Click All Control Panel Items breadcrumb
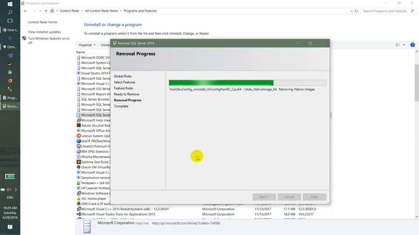Screen dimensions: 419x235 coord(101,11)
